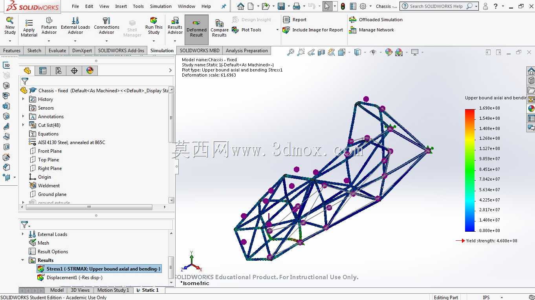
Task: Click the feature tree vertical scrollbar
Action: coord(171,118)
